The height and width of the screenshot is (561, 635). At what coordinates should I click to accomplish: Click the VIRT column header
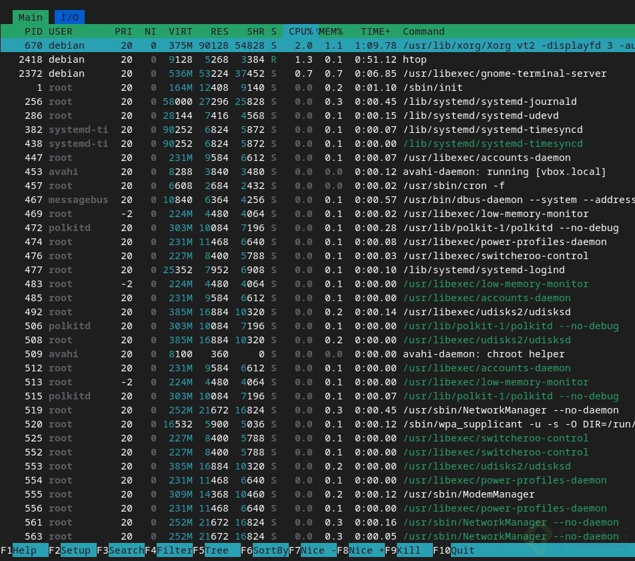tap(180, 31)
